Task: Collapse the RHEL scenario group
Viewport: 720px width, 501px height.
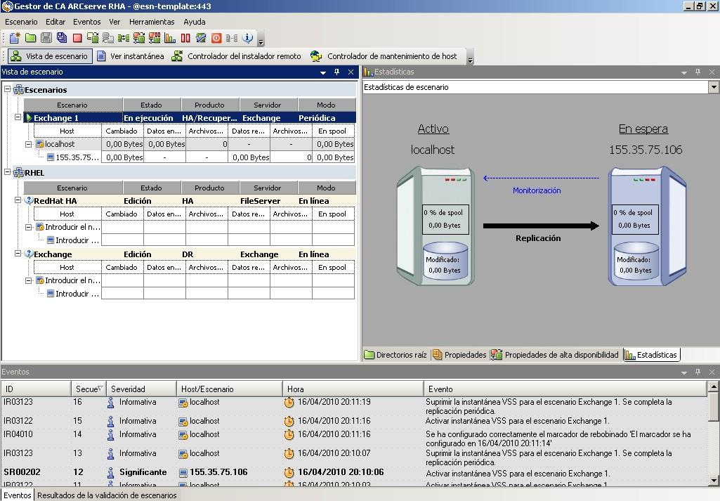Action: coord(7,172)
